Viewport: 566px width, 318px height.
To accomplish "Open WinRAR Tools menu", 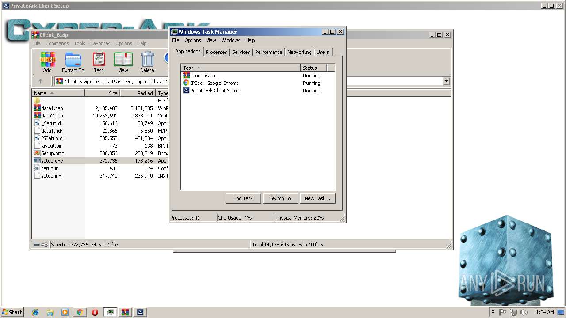I will point(80,43).
